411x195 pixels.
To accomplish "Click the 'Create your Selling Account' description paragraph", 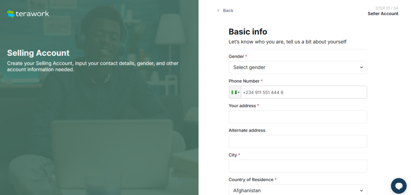I will tap(93, 66).
